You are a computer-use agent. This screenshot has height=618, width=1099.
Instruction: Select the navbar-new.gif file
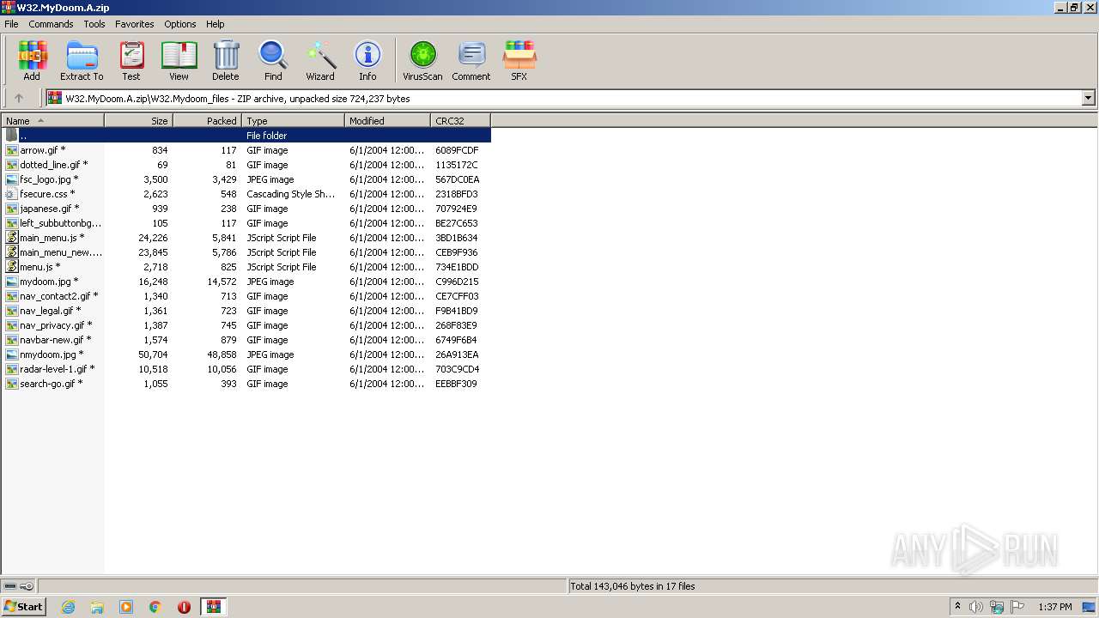246,340
